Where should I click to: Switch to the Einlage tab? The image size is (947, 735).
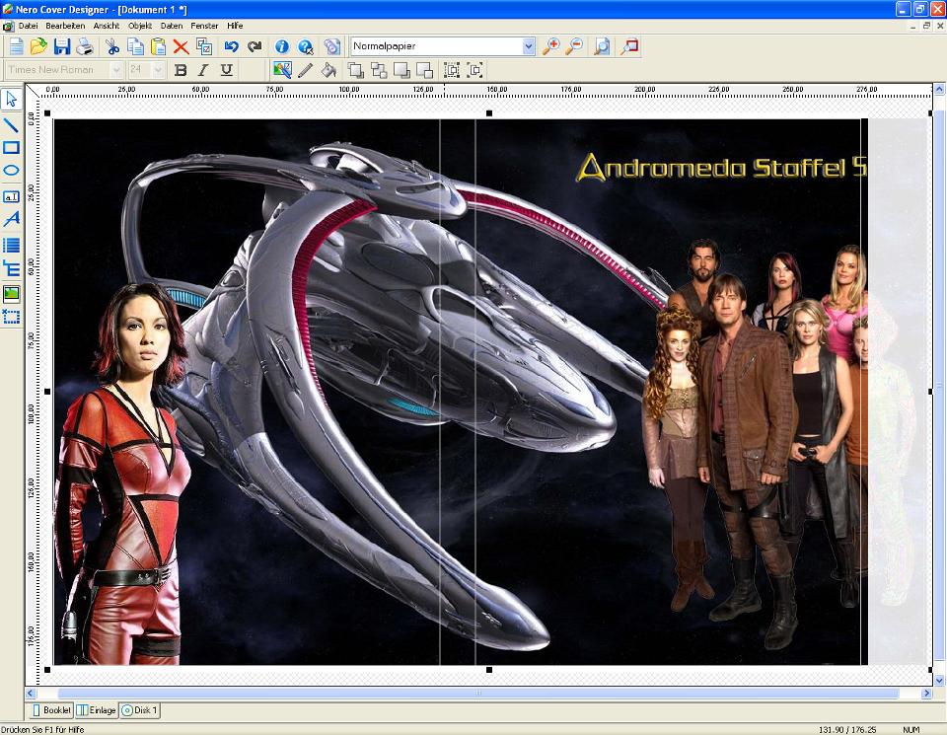coord(97,710)
